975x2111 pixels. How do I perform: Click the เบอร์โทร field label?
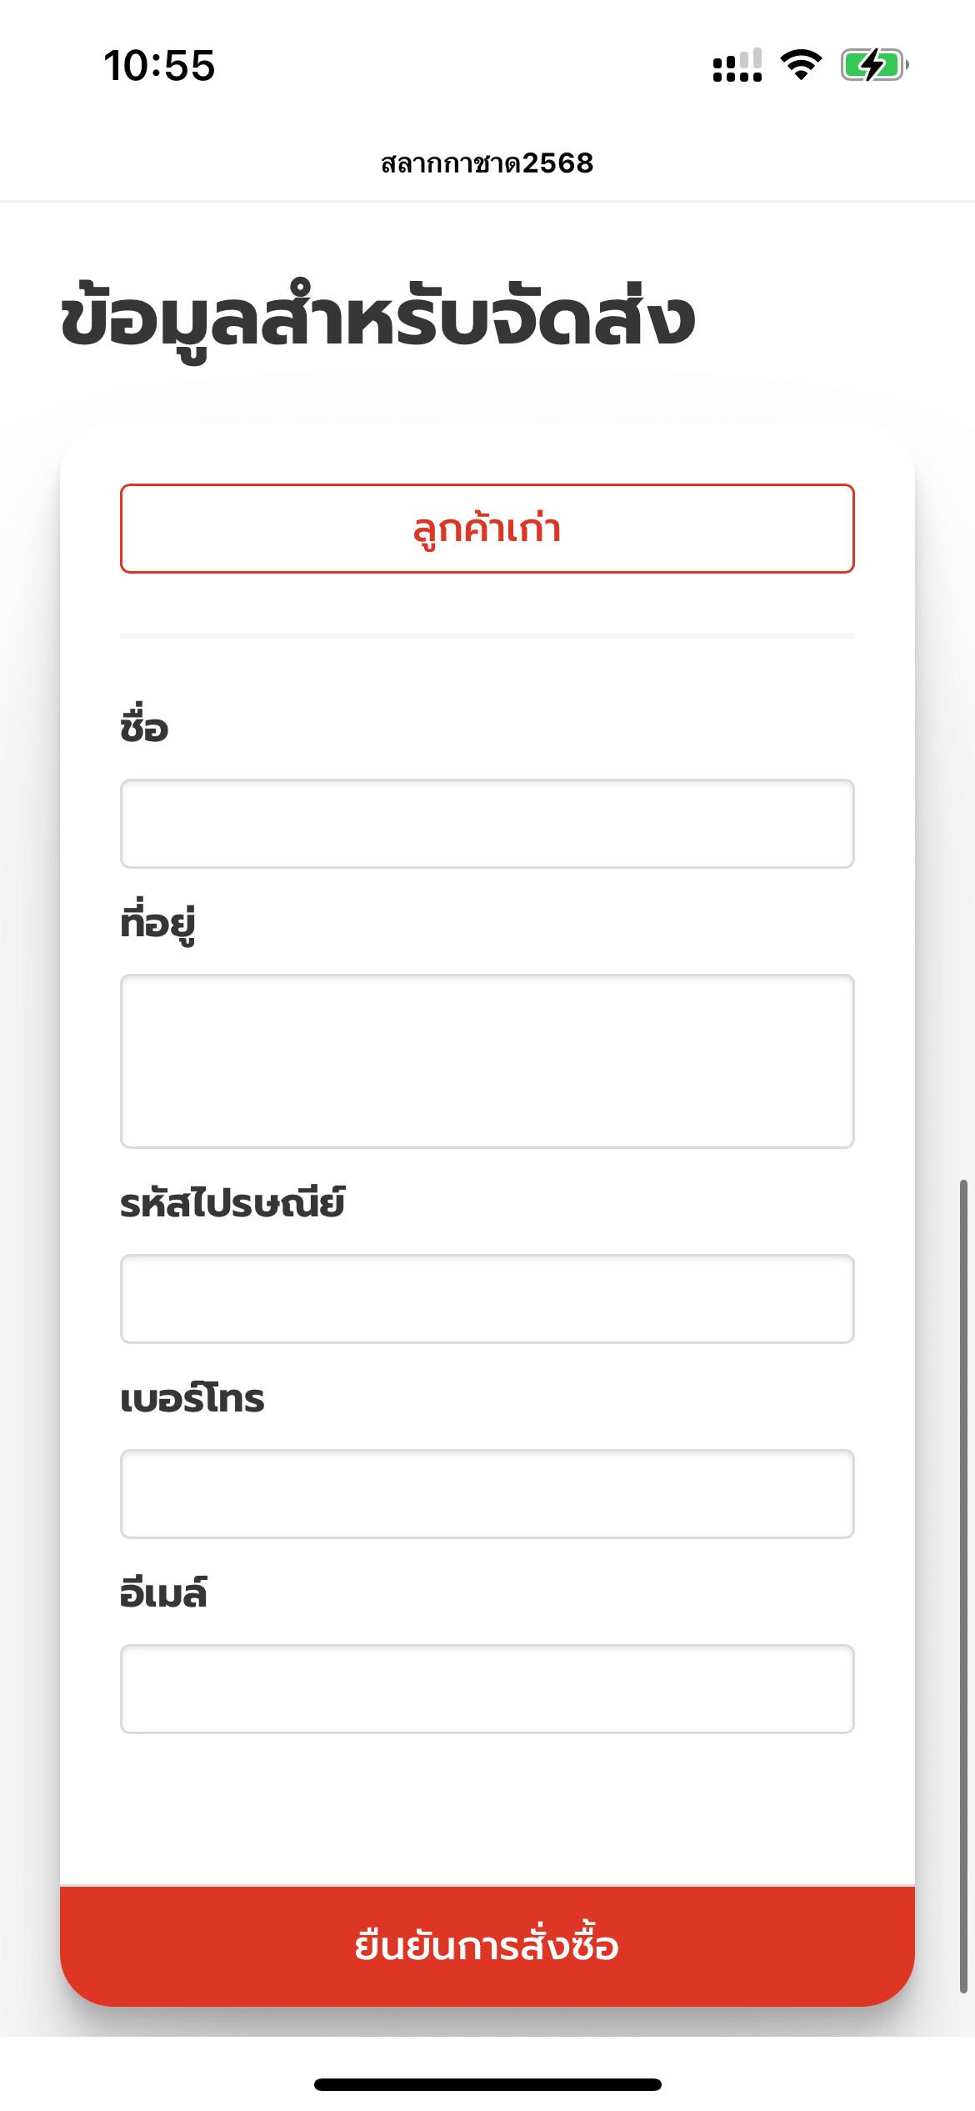point(192,1398)
